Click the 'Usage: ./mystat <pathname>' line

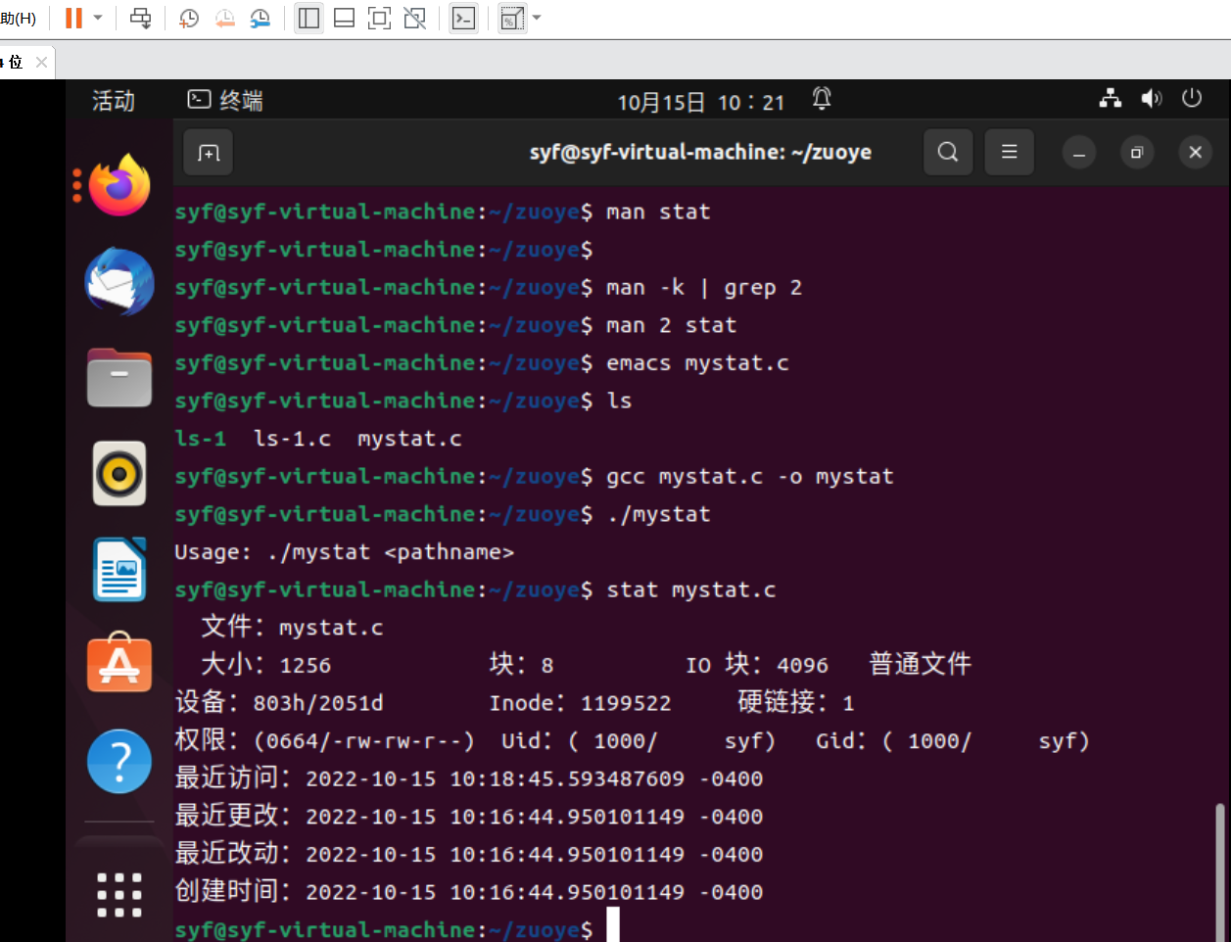tap(344, 552)
